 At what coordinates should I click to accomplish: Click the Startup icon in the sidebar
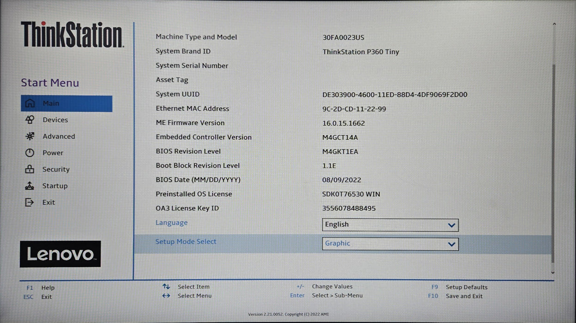(x=30, y=186)
